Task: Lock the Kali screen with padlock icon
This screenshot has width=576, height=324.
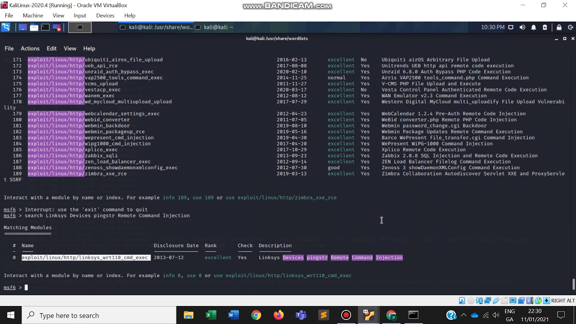Action: [x=559, y=27]
